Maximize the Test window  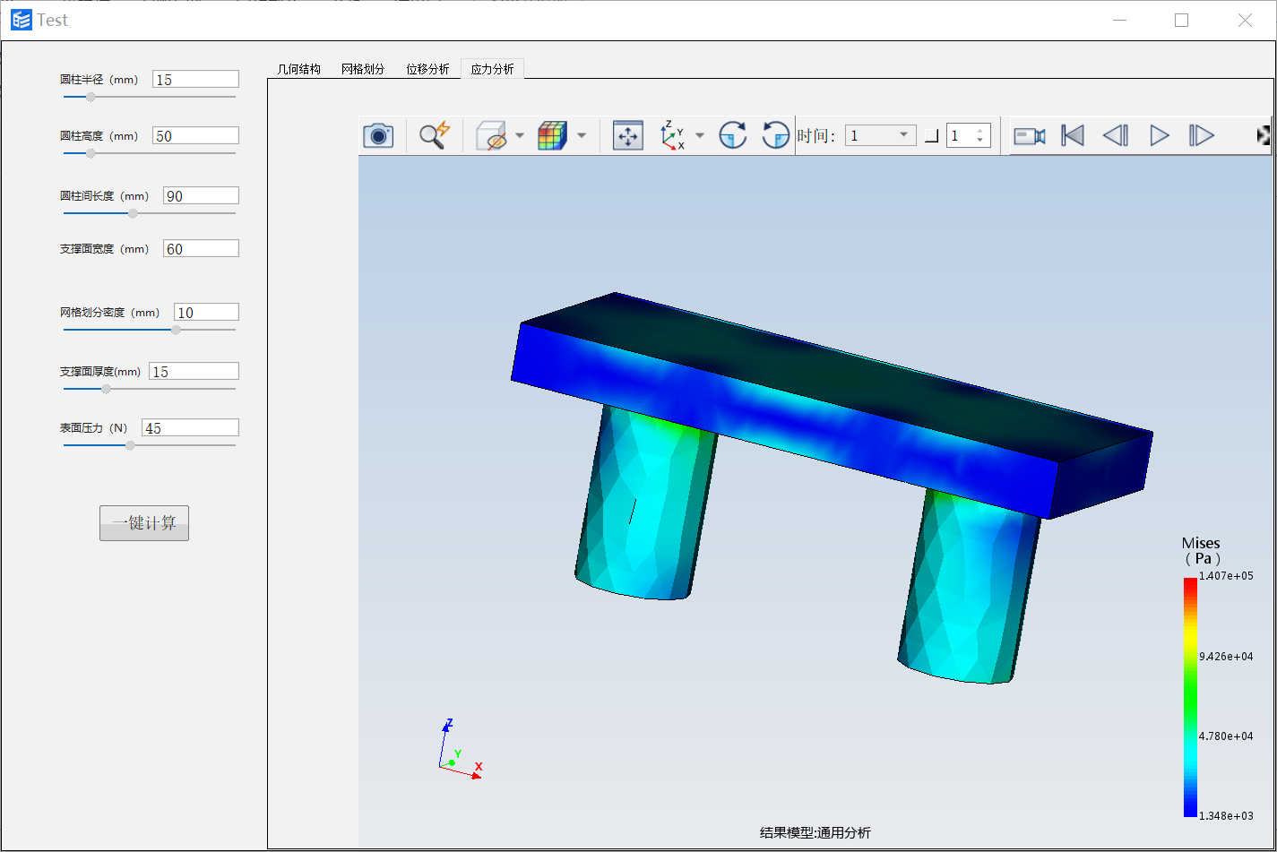[x=1181, y=21]
